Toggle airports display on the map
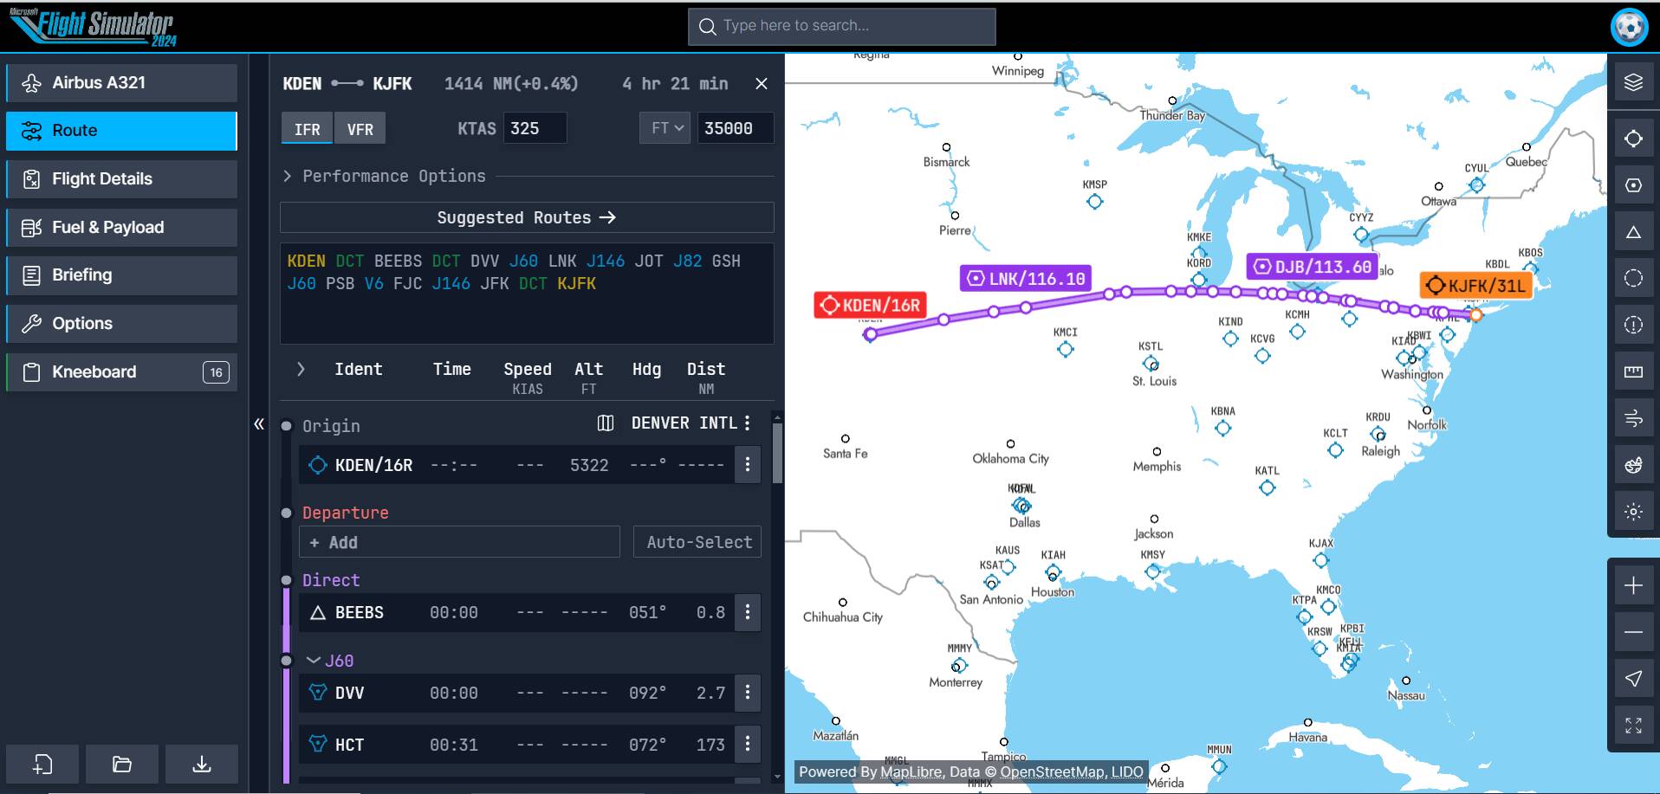Screen dimensions: 1660x794 1634,137
